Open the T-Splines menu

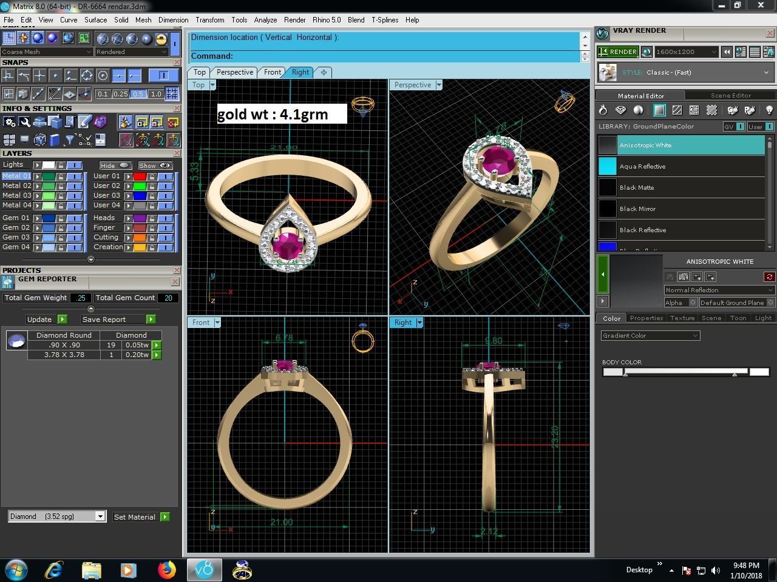(x=385, y=20)
